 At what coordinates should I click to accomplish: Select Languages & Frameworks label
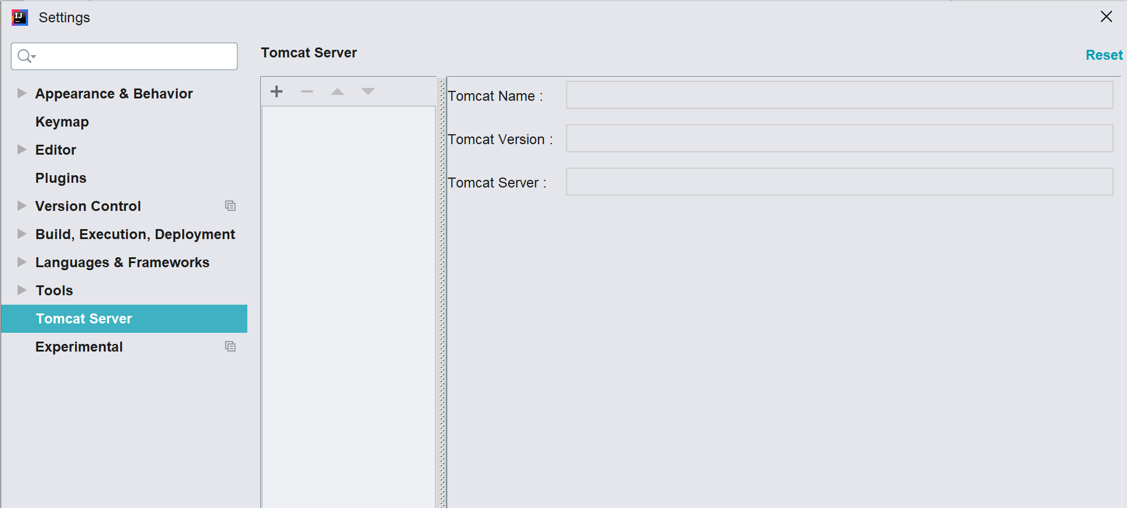pos(122,262)
